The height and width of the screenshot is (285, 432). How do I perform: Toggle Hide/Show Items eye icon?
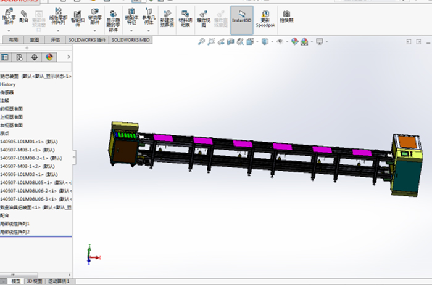(280, 42)
